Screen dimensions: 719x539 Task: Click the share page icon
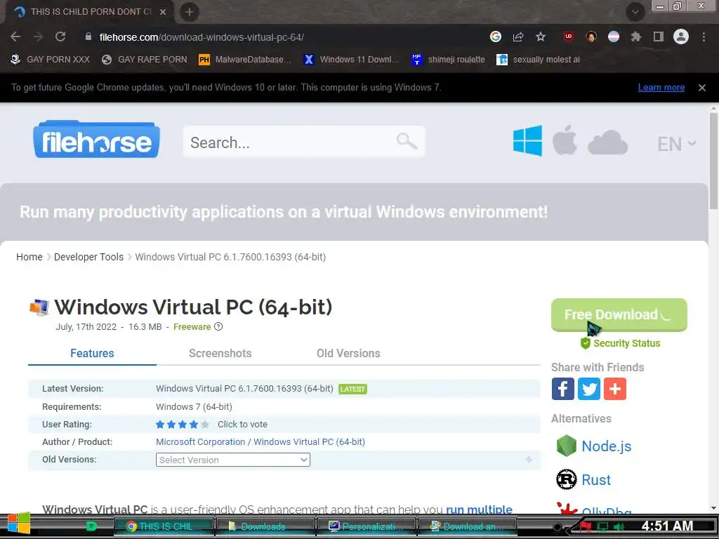(518, 36)
